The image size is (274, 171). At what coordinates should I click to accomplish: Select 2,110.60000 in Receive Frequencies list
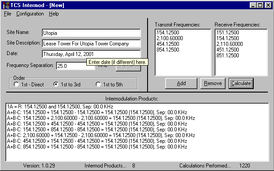click(230, 44)
